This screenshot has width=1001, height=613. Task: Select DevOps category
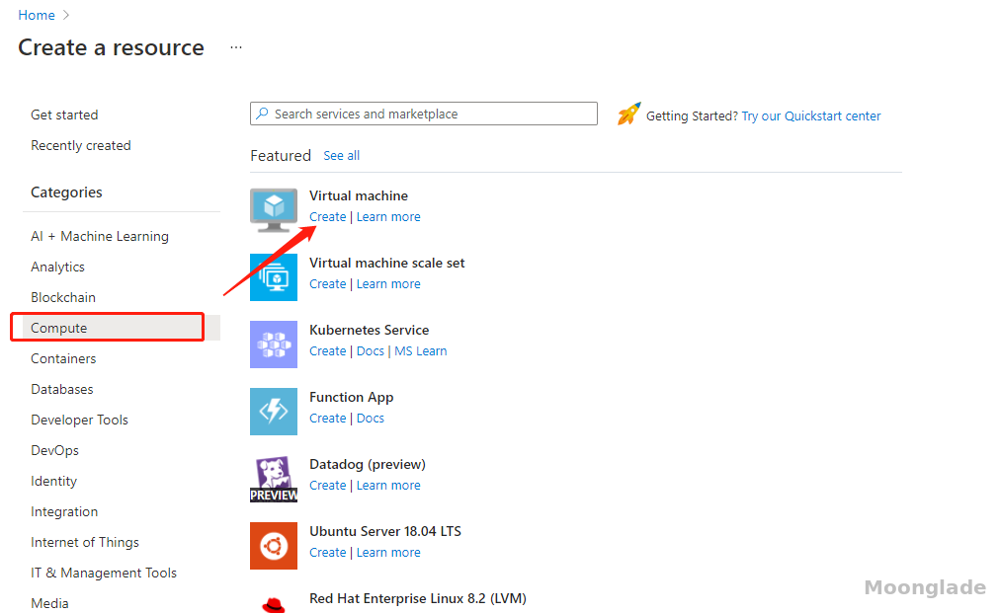(x=55, y=450)
